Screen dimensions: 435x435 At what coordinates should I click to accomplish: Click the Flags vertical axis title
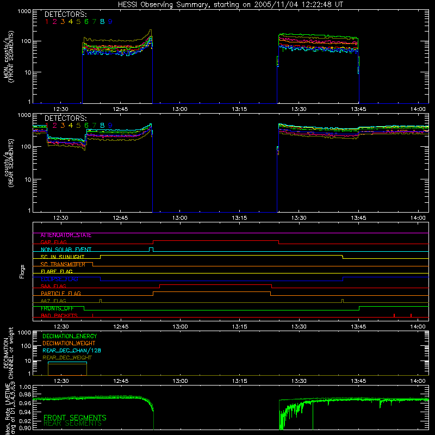(22, 271)
